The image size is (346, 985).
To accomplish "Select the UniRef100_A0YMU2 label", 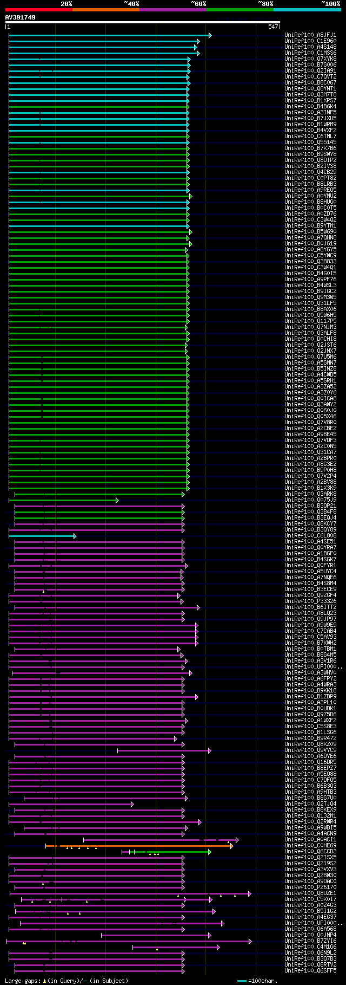I will [x=310, y=196].
